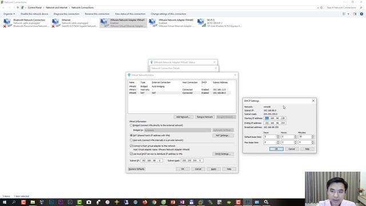Click the change your view icon
The image size is (366, 206).
(344, 14)
